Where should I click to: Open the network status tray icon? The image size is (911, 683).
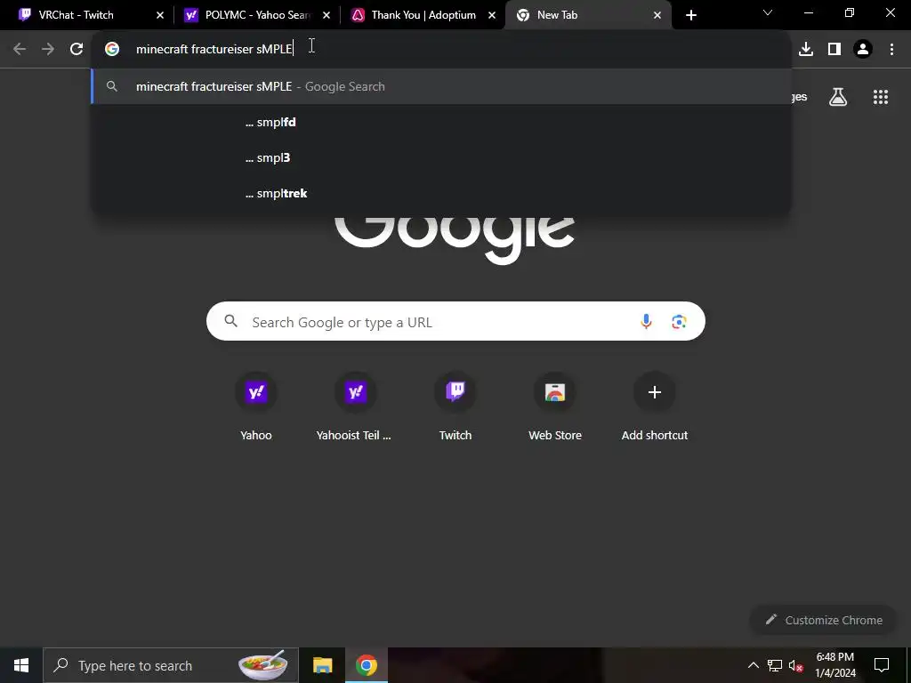[x=775, y=665]
